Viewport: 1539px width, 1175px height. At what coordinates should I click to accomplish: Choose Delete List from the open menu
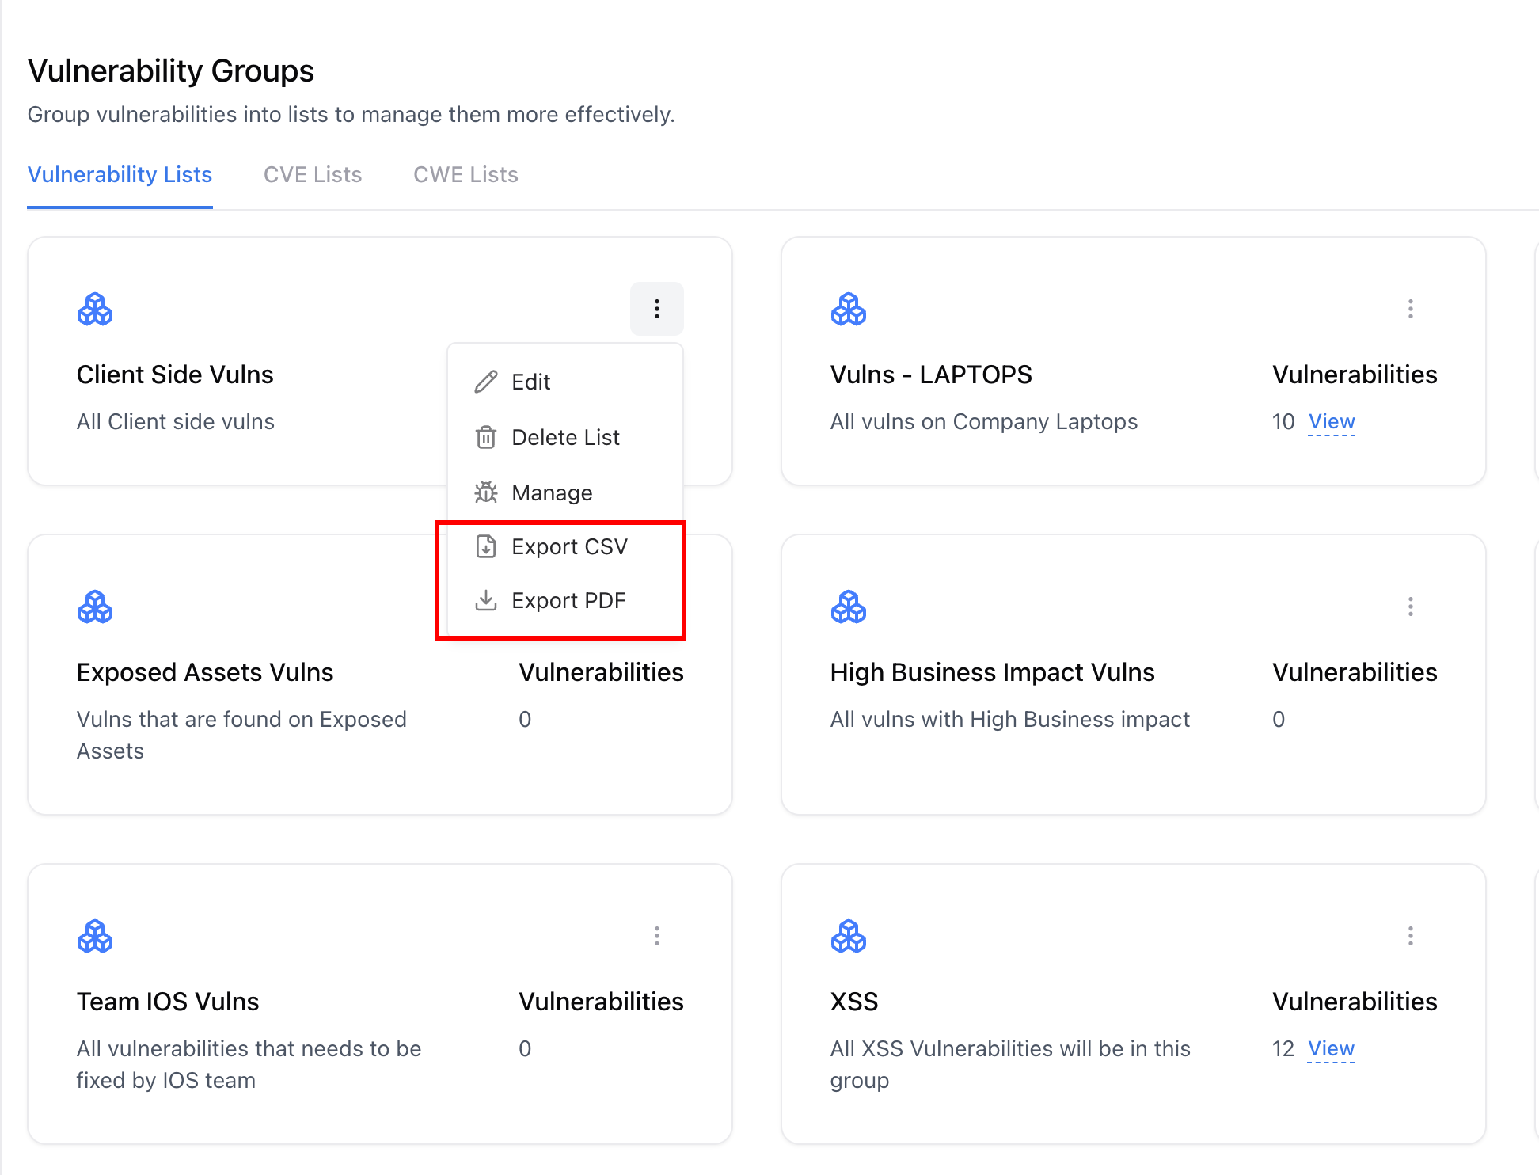tap(565, 436)
